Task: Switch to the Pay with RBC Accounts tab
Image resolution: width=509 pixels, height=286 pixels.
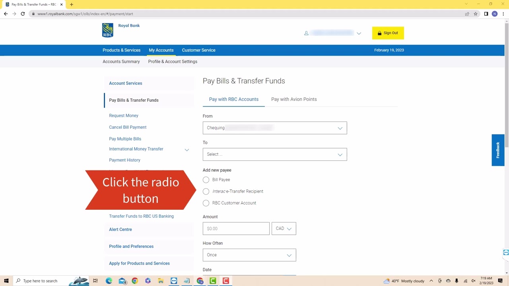Action: point(234,99)
